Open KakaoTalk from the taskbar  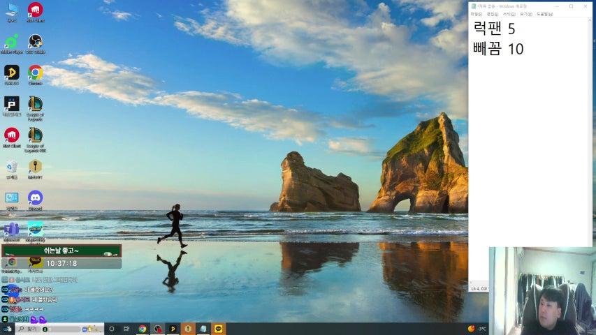click(218, 329)
